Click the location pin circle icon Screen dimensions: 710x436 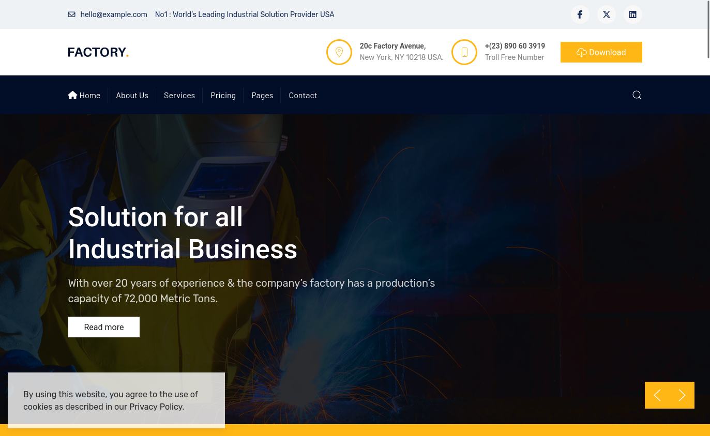[339, 52]
